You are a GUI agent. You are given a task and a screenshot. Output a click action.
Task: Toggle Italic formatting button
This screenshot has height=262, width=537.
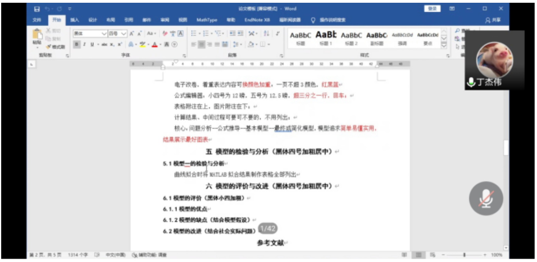coord(84,44)
